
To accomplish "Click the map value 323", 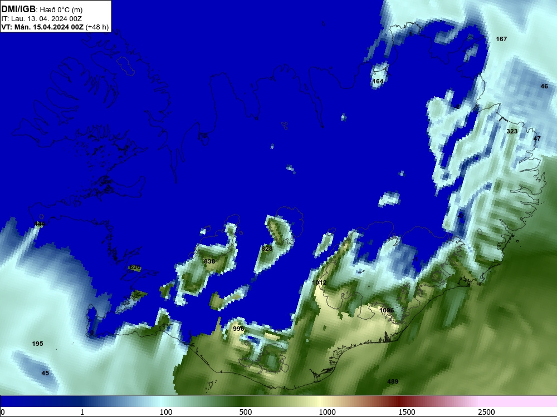I will click(512, 131).
